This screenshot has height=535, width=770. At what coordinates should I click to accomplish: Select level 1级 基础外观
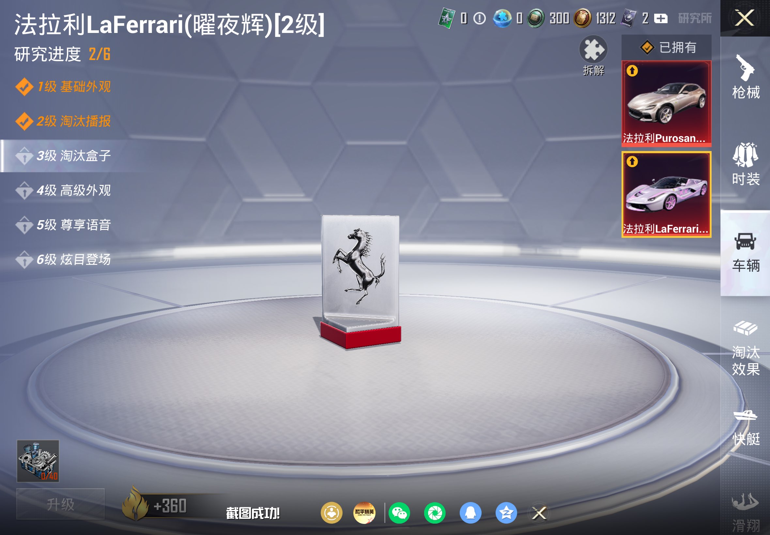click(63, 87)
